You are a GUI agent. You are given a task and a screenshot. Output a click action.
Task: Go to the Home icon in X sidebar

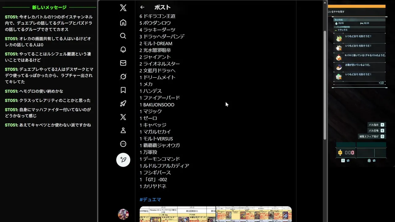pos(123,23)
